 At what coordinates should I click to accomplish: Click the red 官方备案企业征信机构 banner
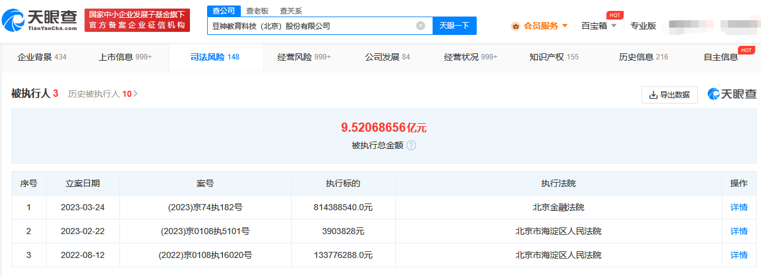click(137, 20)
